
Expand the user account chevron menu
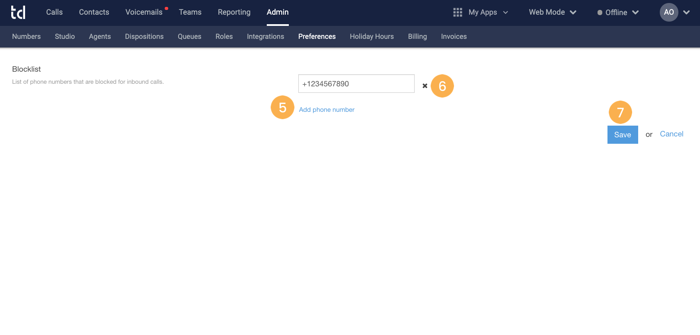point(686,13)
